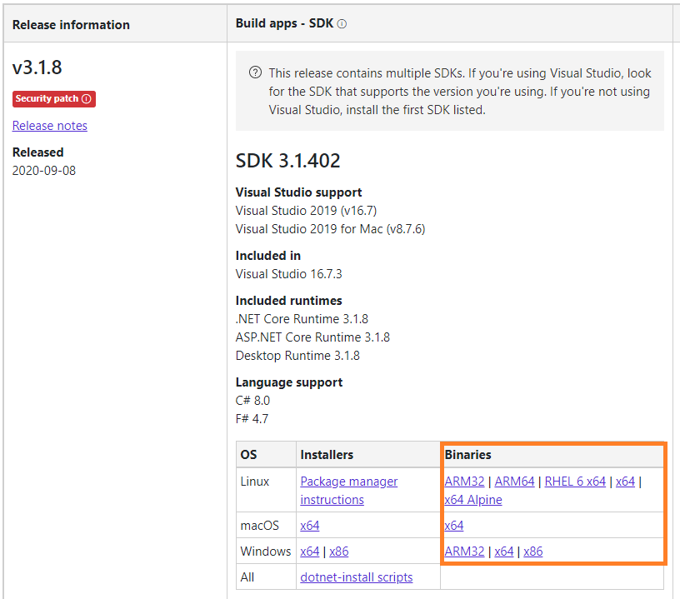Click .NET Core Runtime 3.1.8 text
The width and height of the screenshot is (680, 599).
pyautogui.click(x=302, y=319)
